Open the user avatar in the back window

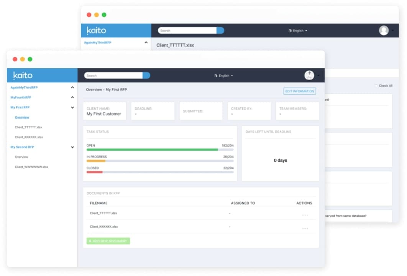pyautogui.click(x=384, y=30)
